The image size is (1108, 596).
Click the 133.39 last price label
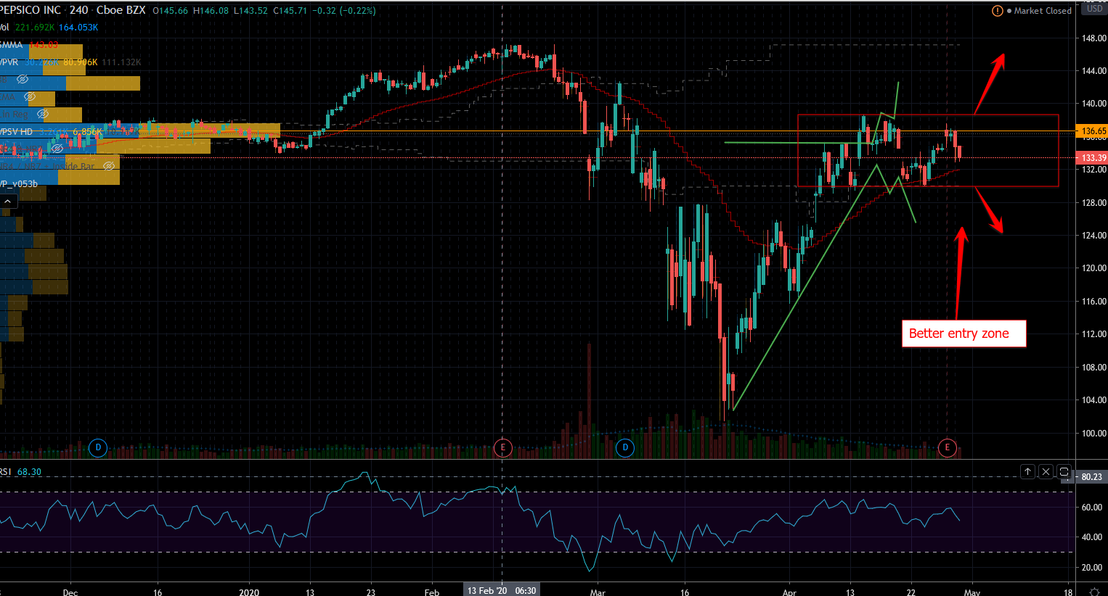(1091, 158)
